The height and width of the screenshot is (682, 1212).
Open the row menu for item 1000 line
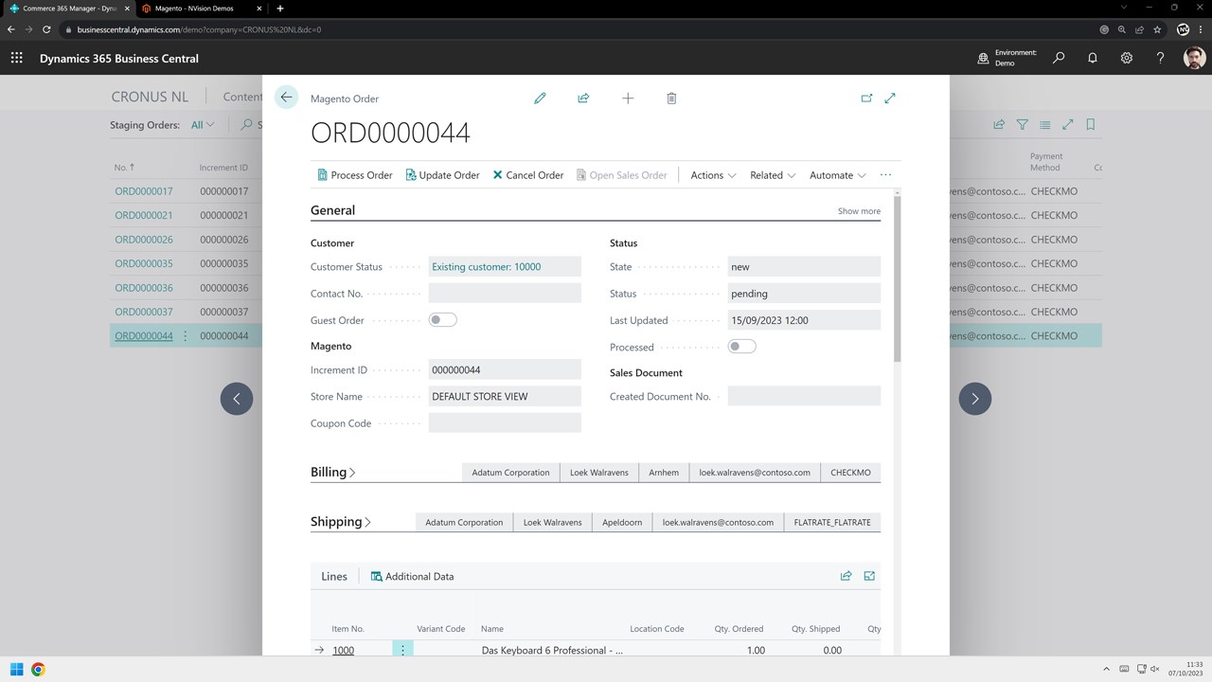(402, 650)
